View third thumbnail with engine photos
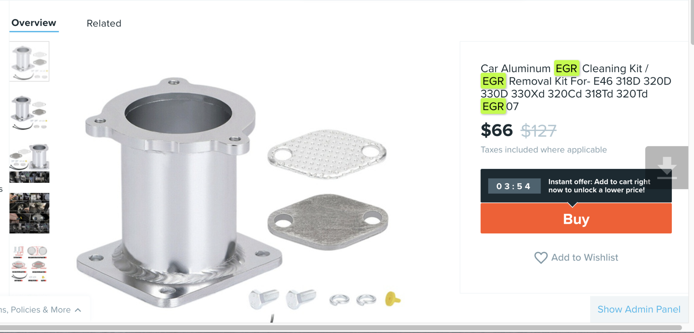The width and height of the screenshot is (694, 333). [30, 162]
